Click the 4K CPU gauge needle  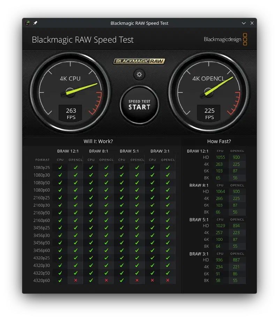pyautogui.click(x=82, y=89)
